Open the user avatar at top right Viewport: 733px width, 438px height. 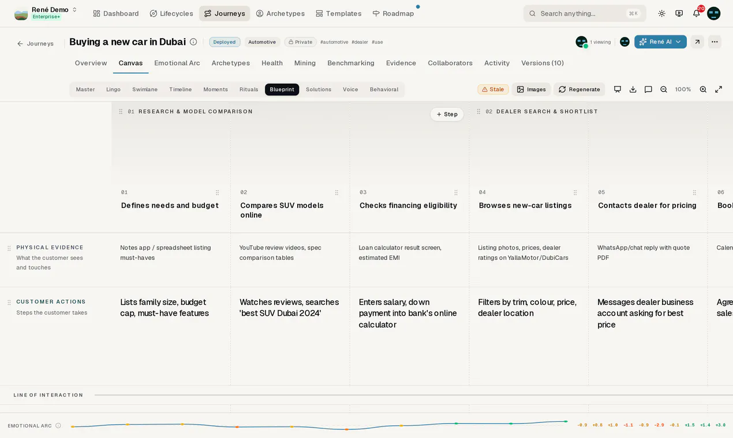714,13
